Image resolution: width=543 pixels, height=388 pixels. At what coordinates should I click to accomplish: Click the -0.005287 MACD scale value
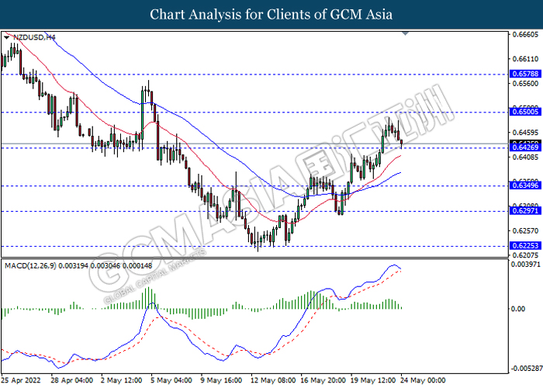click(526, 368)
